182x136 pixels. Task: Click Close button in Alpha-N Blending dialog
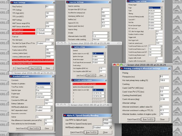[105, 132]
